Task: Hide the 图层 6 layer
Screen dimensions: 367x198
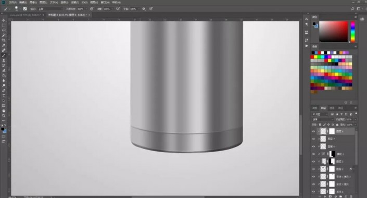Action: [313, 146]
